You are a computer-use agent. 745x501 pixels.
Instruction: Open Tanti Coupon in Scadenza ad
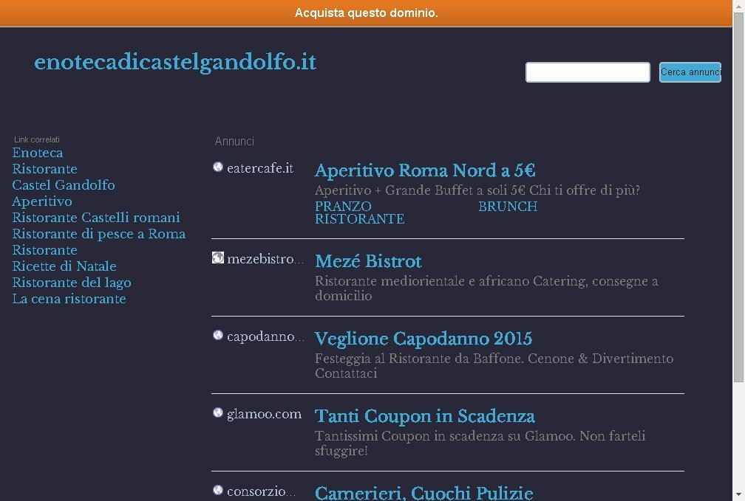tap(425, 416)
